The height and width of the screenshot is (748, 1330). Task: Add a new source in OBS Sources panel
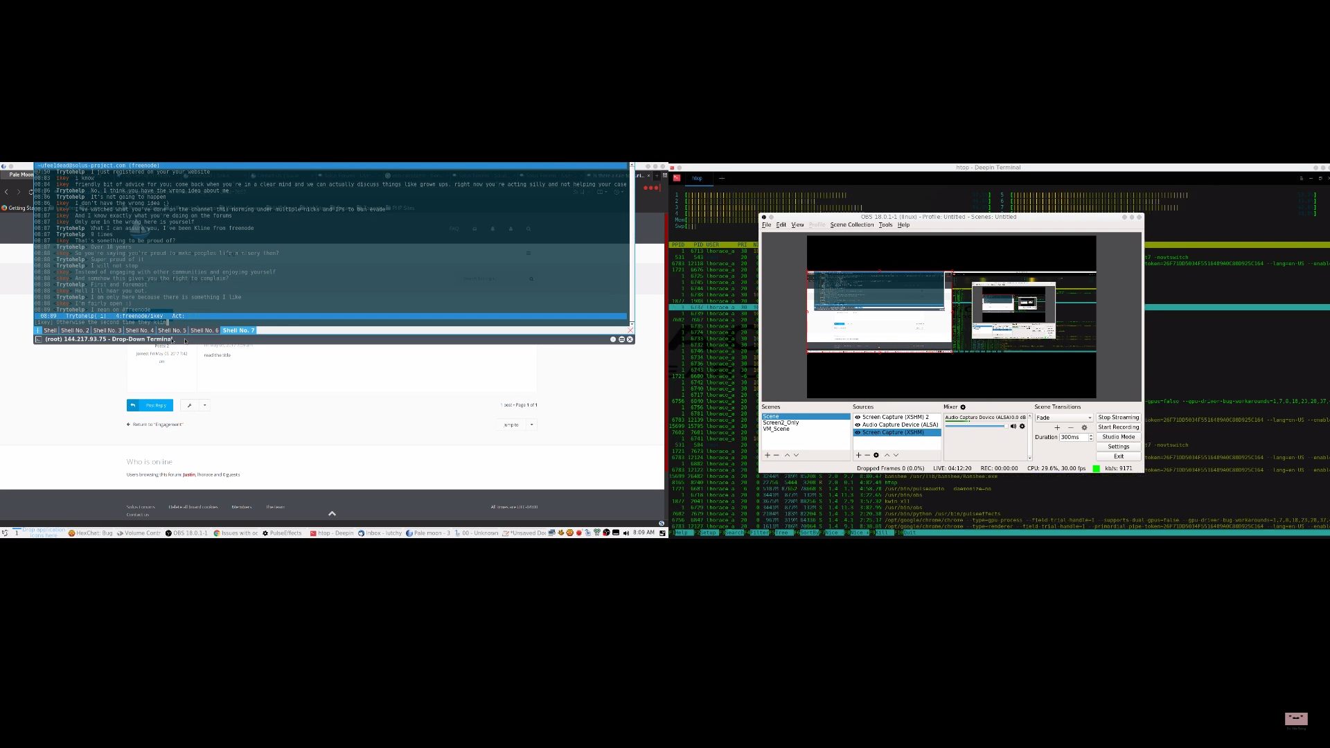coord(858,455)
